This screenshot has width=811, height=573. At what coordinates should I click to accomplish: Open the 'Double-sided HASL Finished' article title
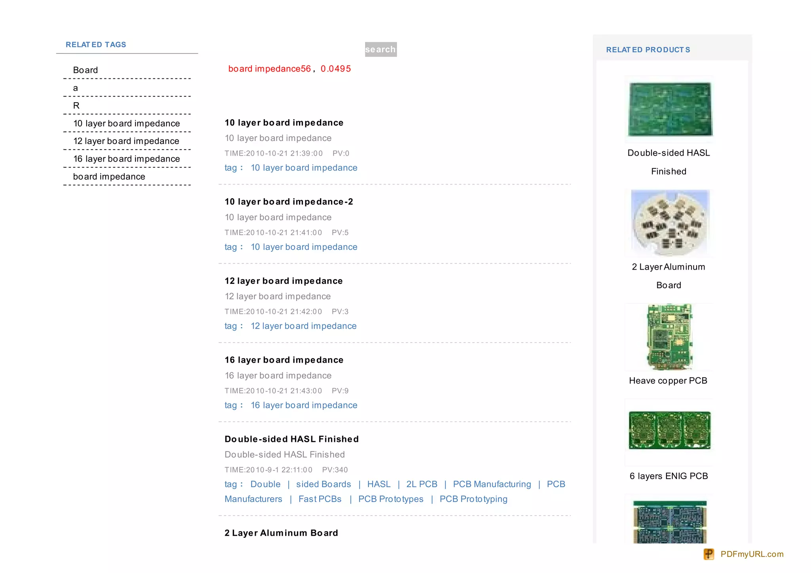[291, 439]
